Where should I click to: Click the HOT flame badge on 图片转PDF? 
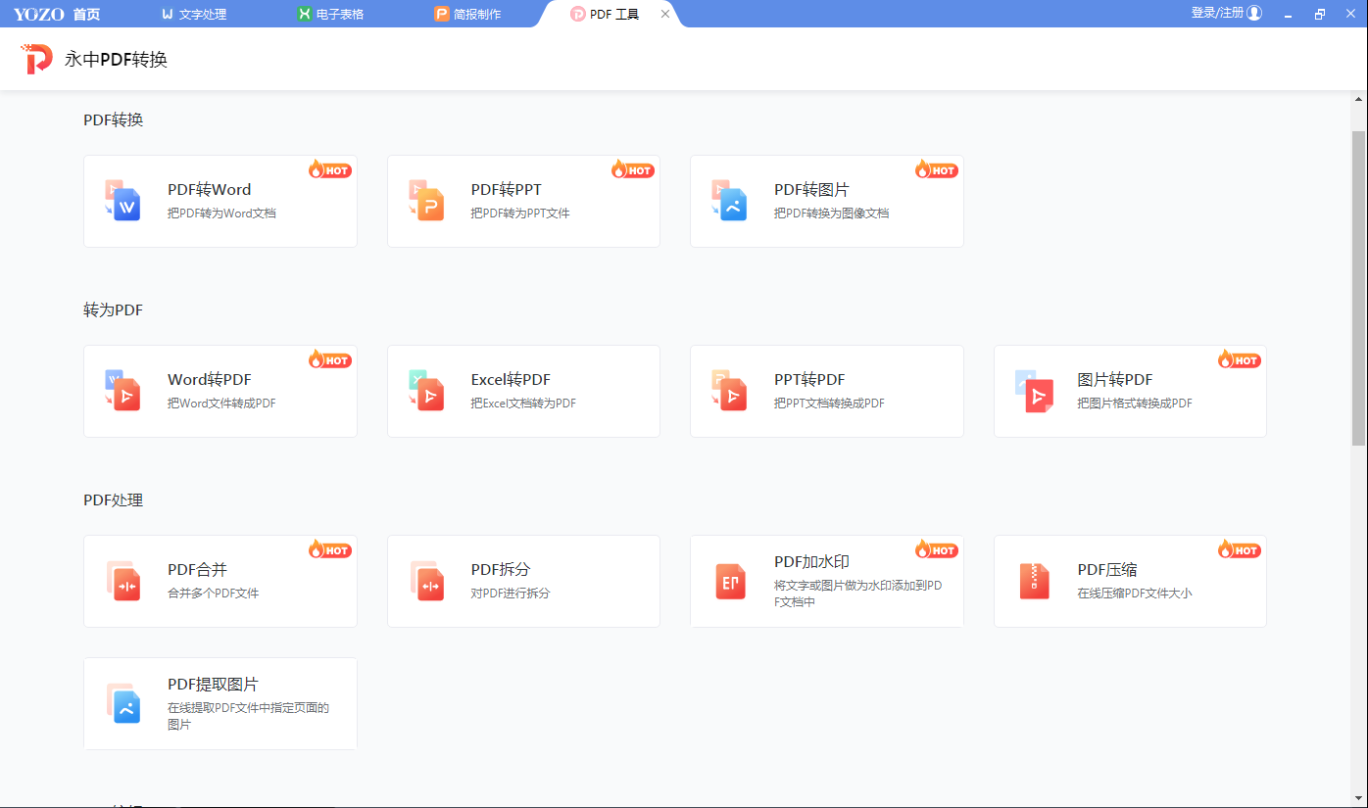(1240, 359)
